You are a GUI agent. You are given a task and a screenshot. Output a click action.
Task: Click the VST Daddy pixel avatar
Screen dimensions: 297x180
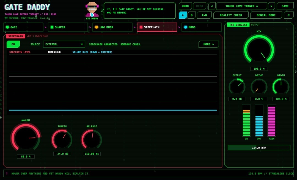92,9
